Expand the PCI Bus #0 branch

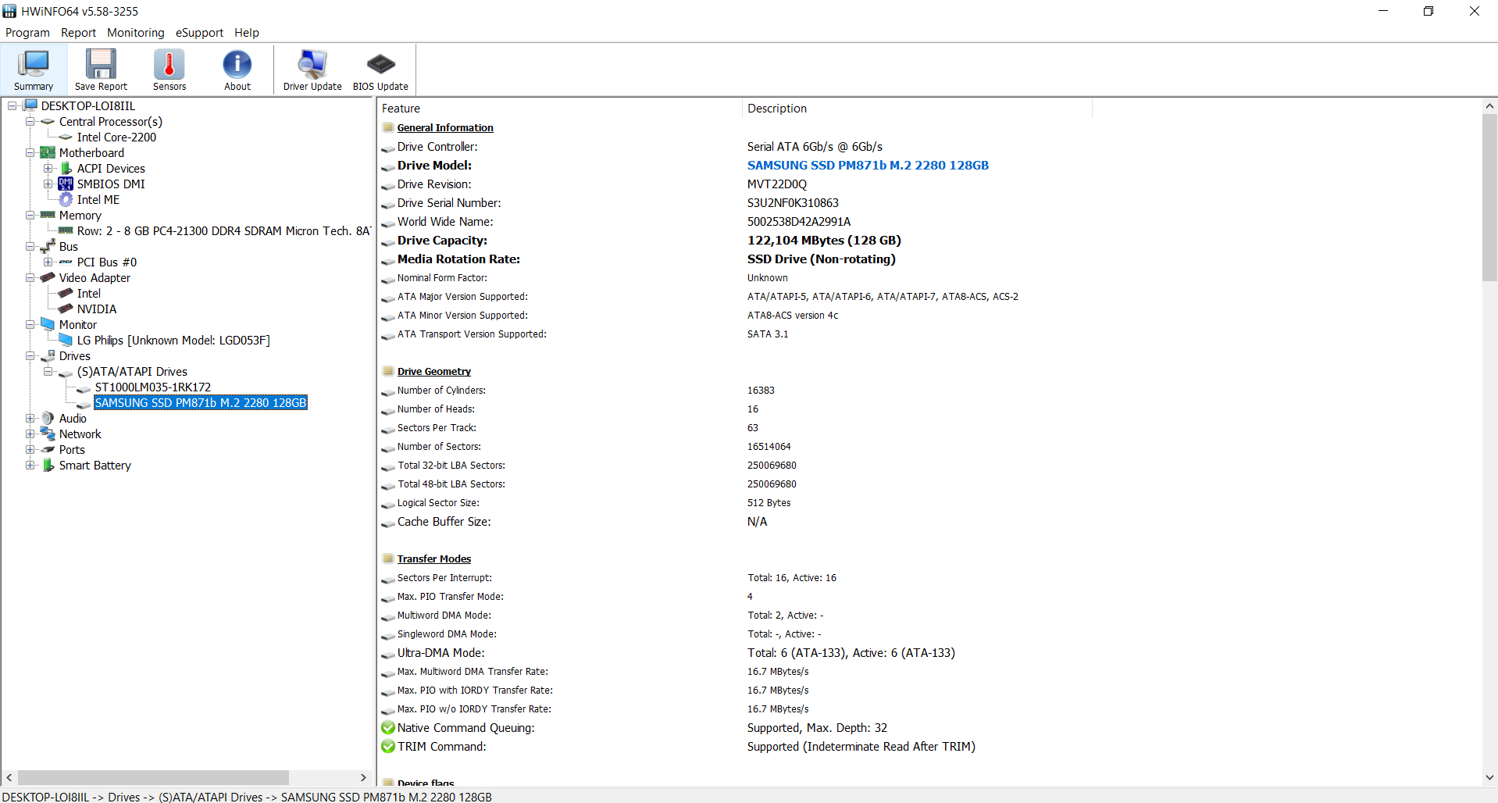(x=48, y=262)
